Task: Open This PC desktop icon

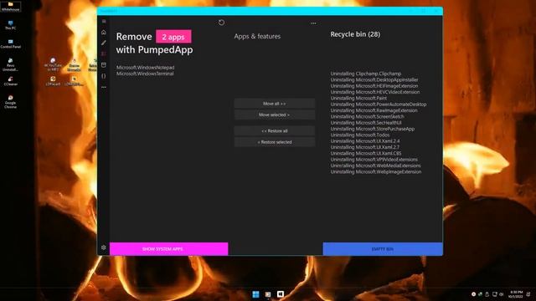Action: (x=11, y=25)
